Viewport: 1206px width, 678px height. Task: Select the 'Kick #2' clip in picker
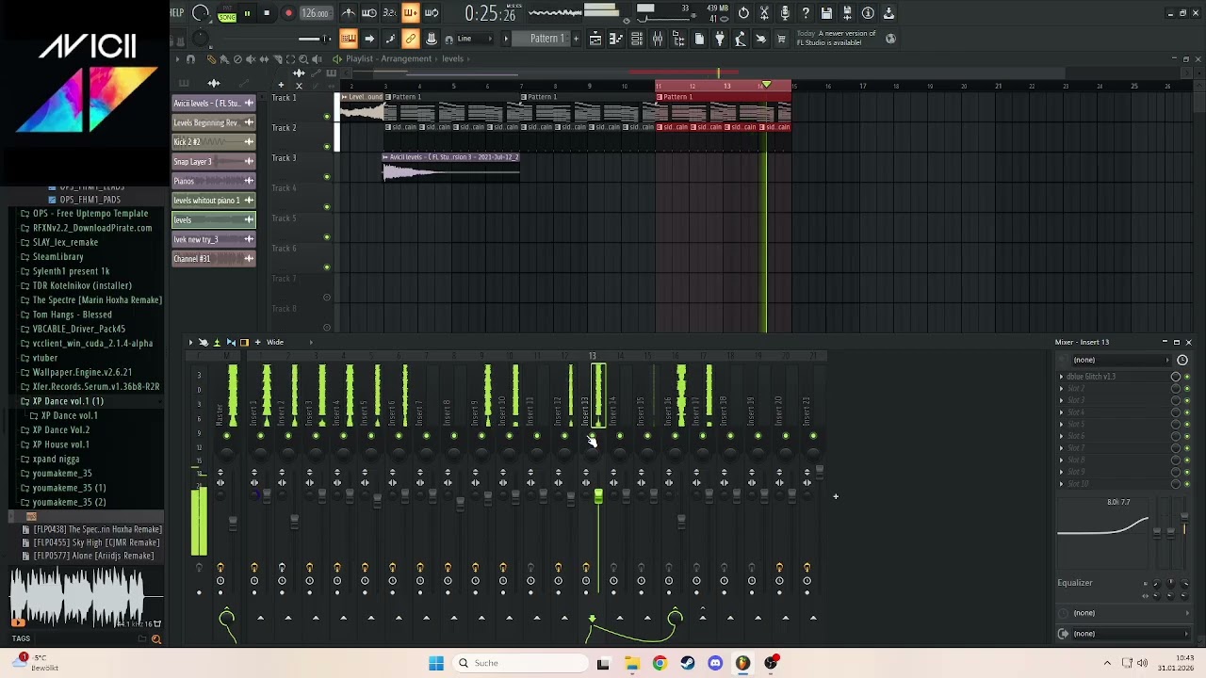(x=214, y=142)
